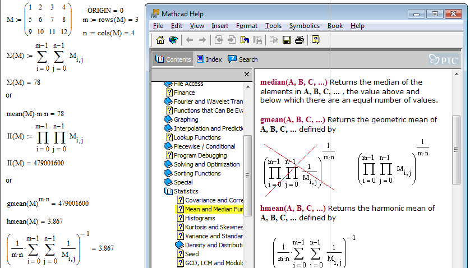
Task: Open the Insert menu
Action: (220, 26)
